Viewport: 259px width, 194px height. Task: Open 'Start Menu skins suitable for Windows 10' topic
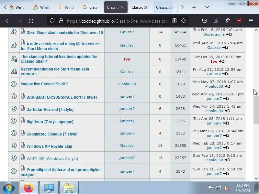click(x=65, y=33)
